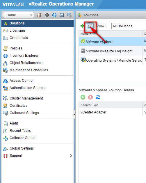This screenshot has width=146, height=183.
Task: Click the Inventory Explorer globe icon
Action: click(x=5, y=56)
